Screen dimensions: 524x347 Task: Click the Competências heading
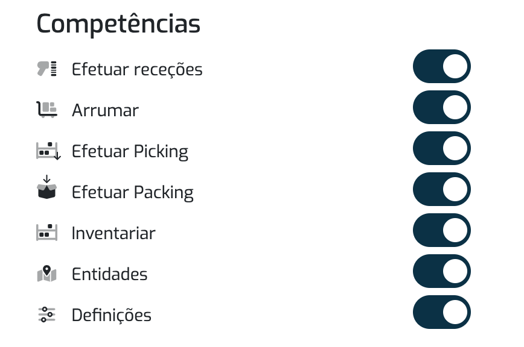118,24
